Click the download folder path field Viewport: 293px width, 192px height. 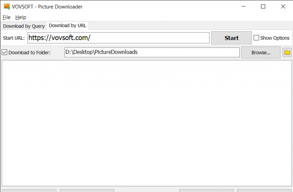[152, 53]
